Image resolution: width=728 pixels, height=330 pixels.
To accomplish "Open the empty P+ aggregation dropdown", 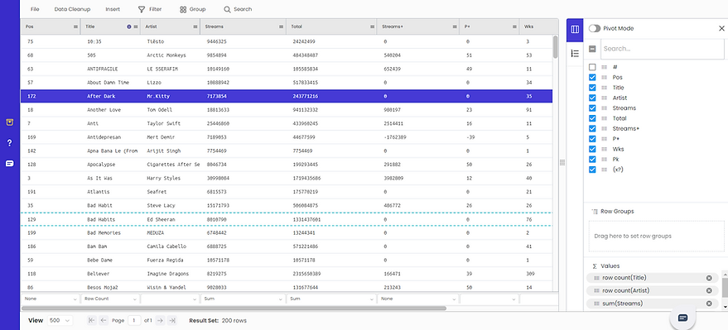I will 489,299.
